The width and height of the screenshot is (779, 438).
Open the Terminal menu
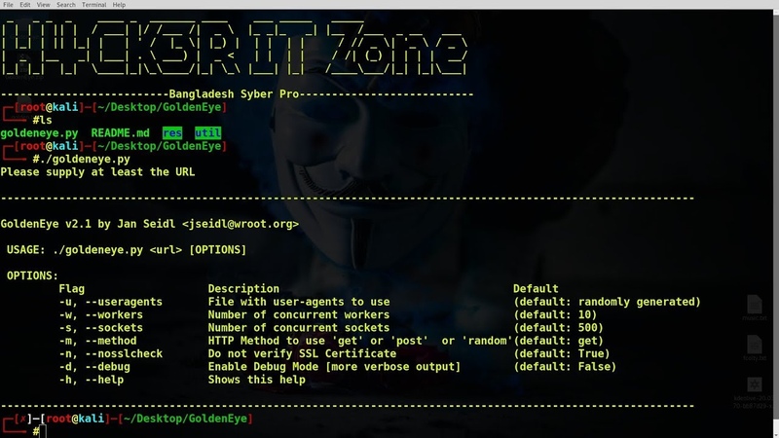[93, 5]
